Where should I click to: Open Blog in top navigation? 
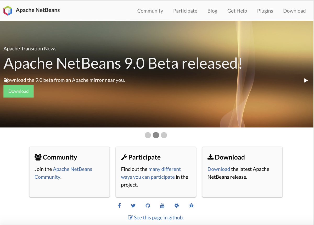[212, 11]
